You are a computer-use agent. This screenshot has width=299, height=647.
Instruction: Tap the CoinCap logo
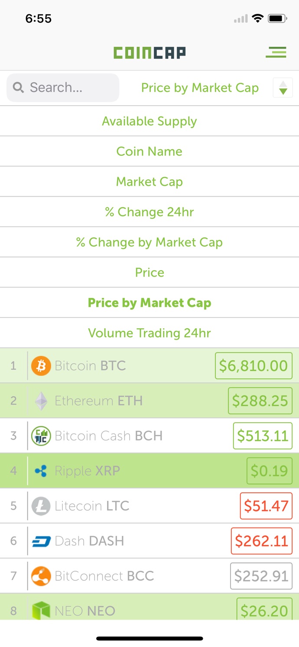click(x=149, y=53)
